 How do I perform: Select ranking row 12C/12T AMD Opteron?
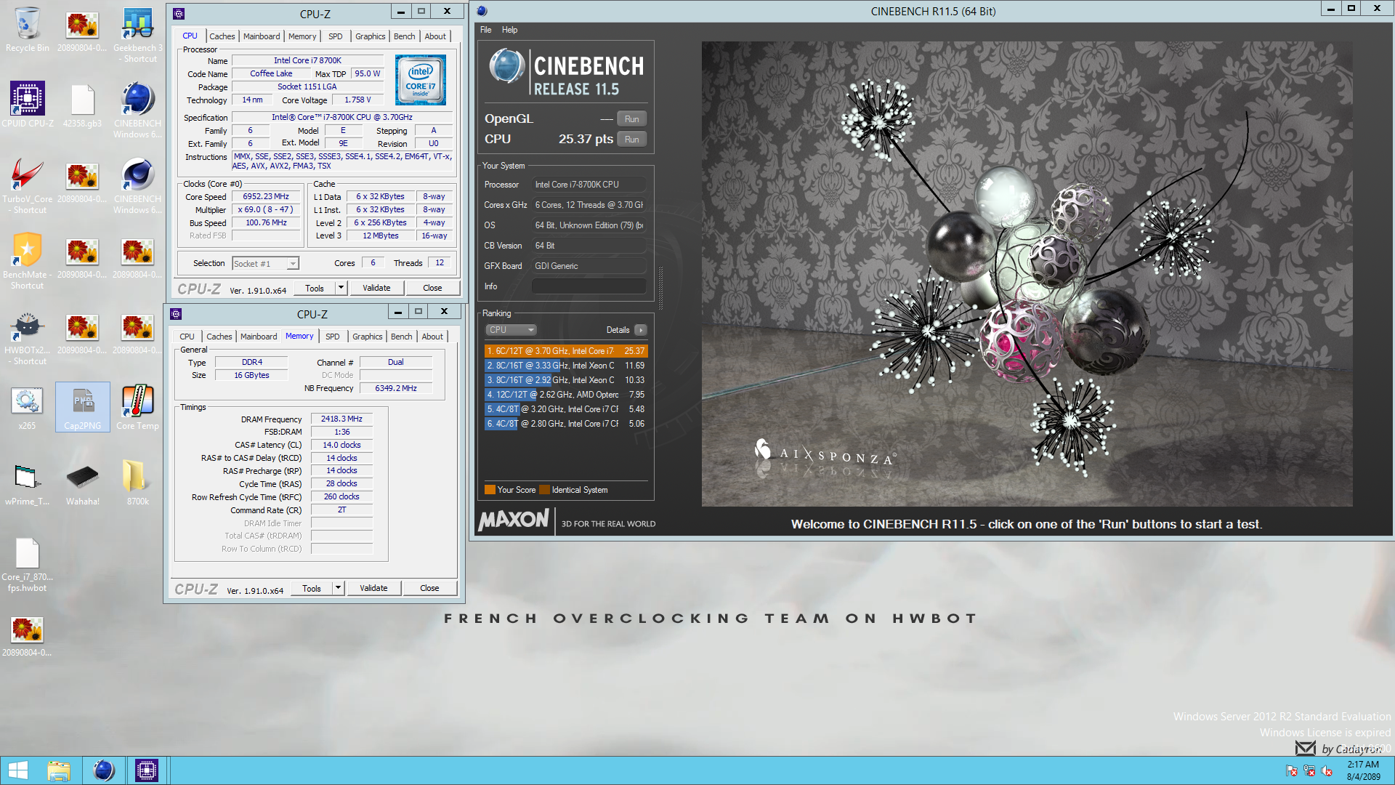point(566,395)
